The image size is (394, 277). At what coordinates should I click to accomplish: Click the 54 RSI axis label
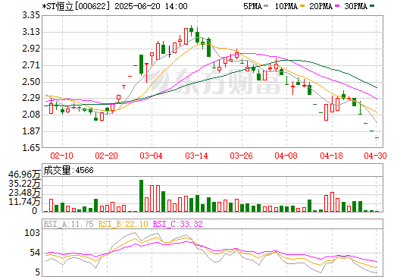(x=35, y=253)
